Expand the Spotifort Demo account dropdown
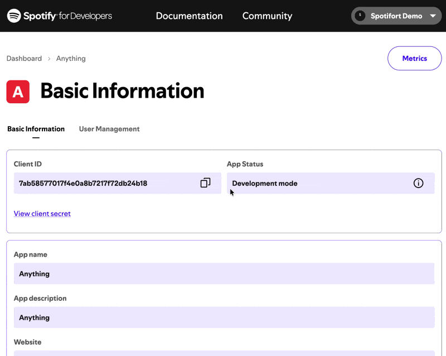 (x=433, y=16)
